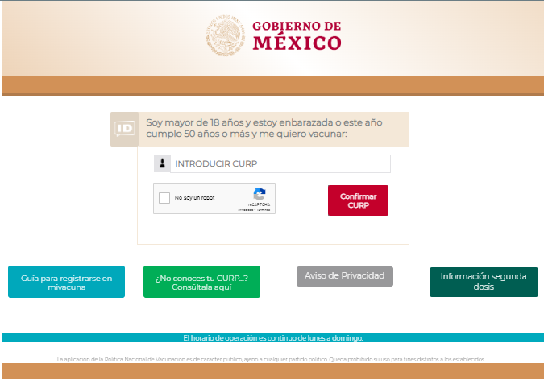544x380 pixels.
Task: Click the reCAPTCHA Términos link
Action: coord(264,210)
